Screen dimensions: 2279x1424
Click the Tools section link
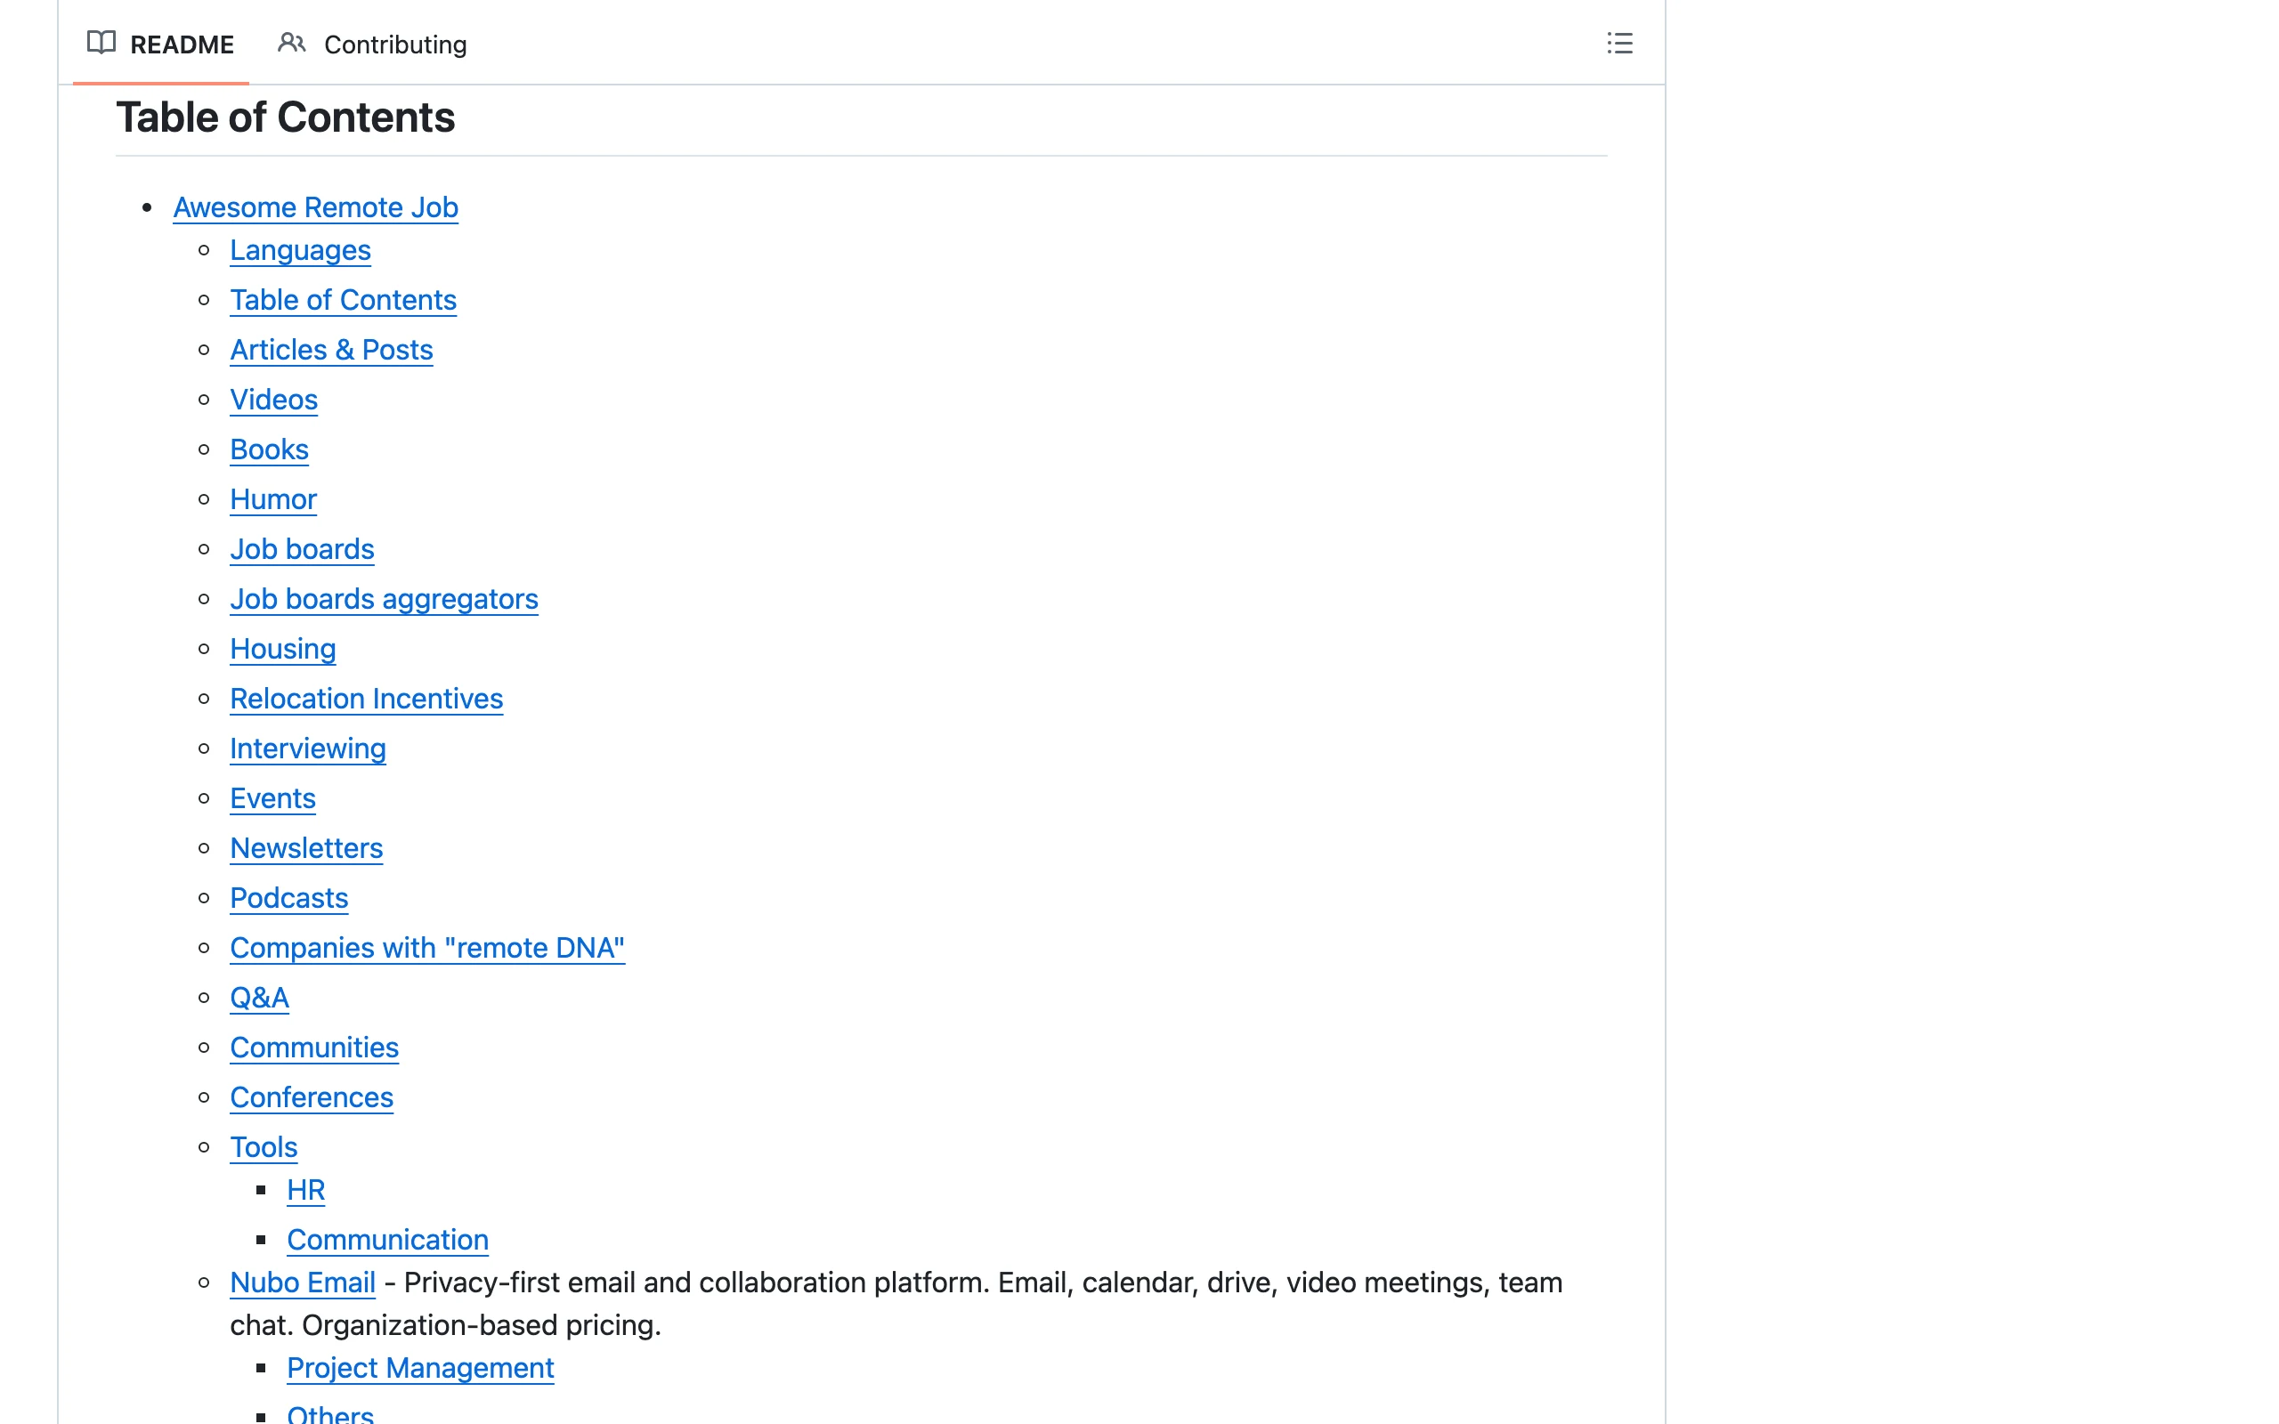click(264, 1149)
